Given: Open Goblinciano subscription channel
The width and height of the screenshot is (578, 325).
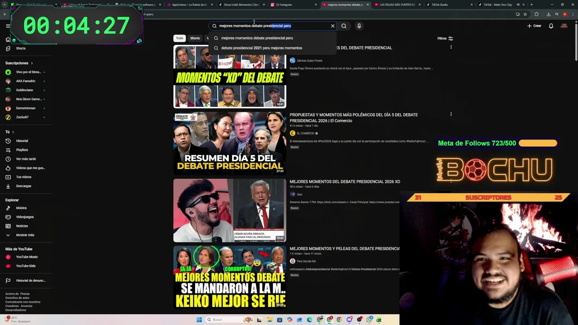Looking at the screenshot, I should [25, 90].
